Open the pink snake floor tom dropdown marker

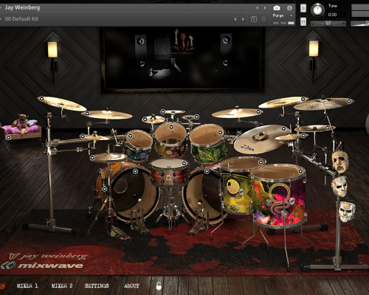click(x=300, y=171)
